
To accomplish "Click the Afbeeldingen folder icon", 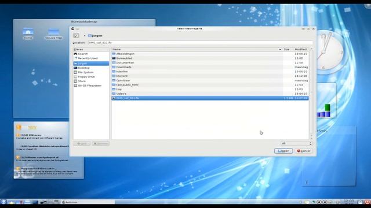I will coord(114,54).
